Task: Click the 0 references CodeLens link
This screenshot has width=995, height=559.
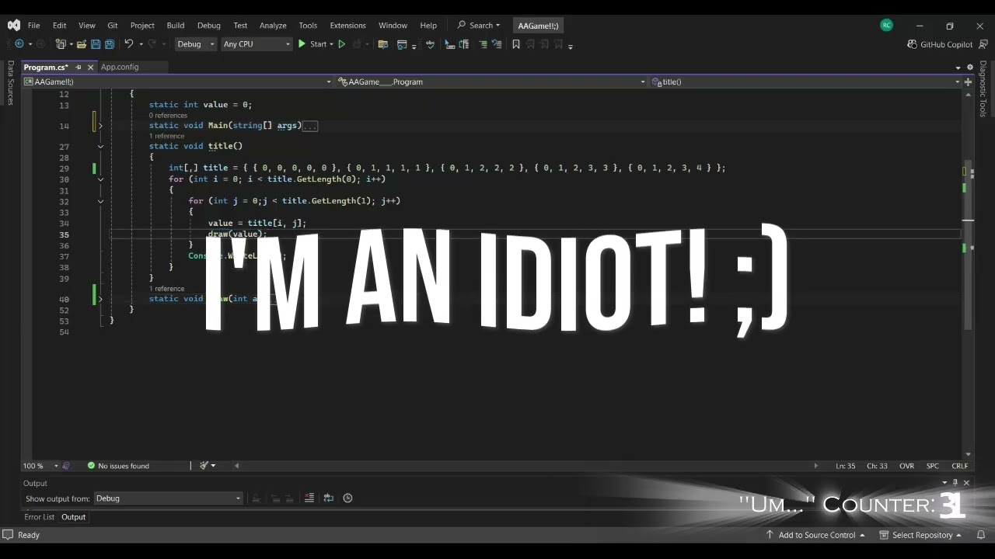Action: [x=168, y=116]
